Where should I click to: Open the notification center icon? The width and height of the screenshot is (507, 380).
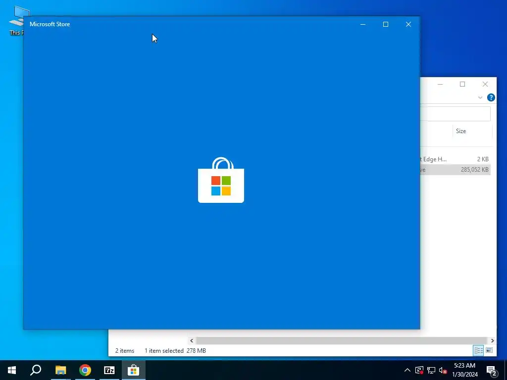(x=491, y=370)
